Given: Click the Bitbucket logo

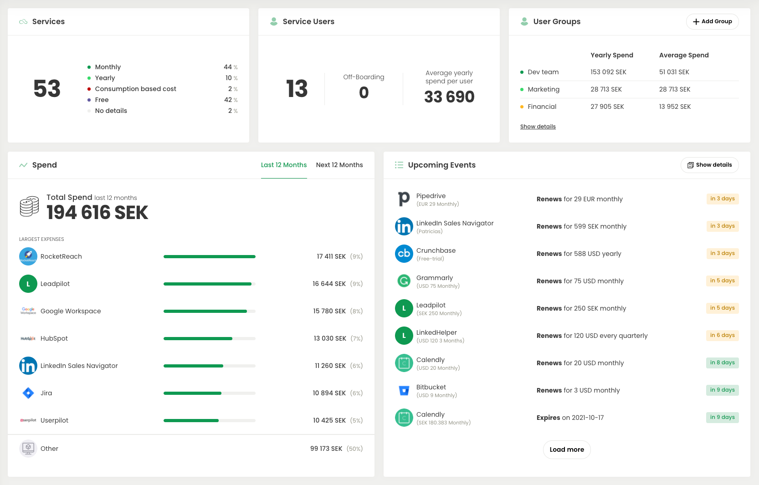Looking at the screenshot, I should click(404, 390).
